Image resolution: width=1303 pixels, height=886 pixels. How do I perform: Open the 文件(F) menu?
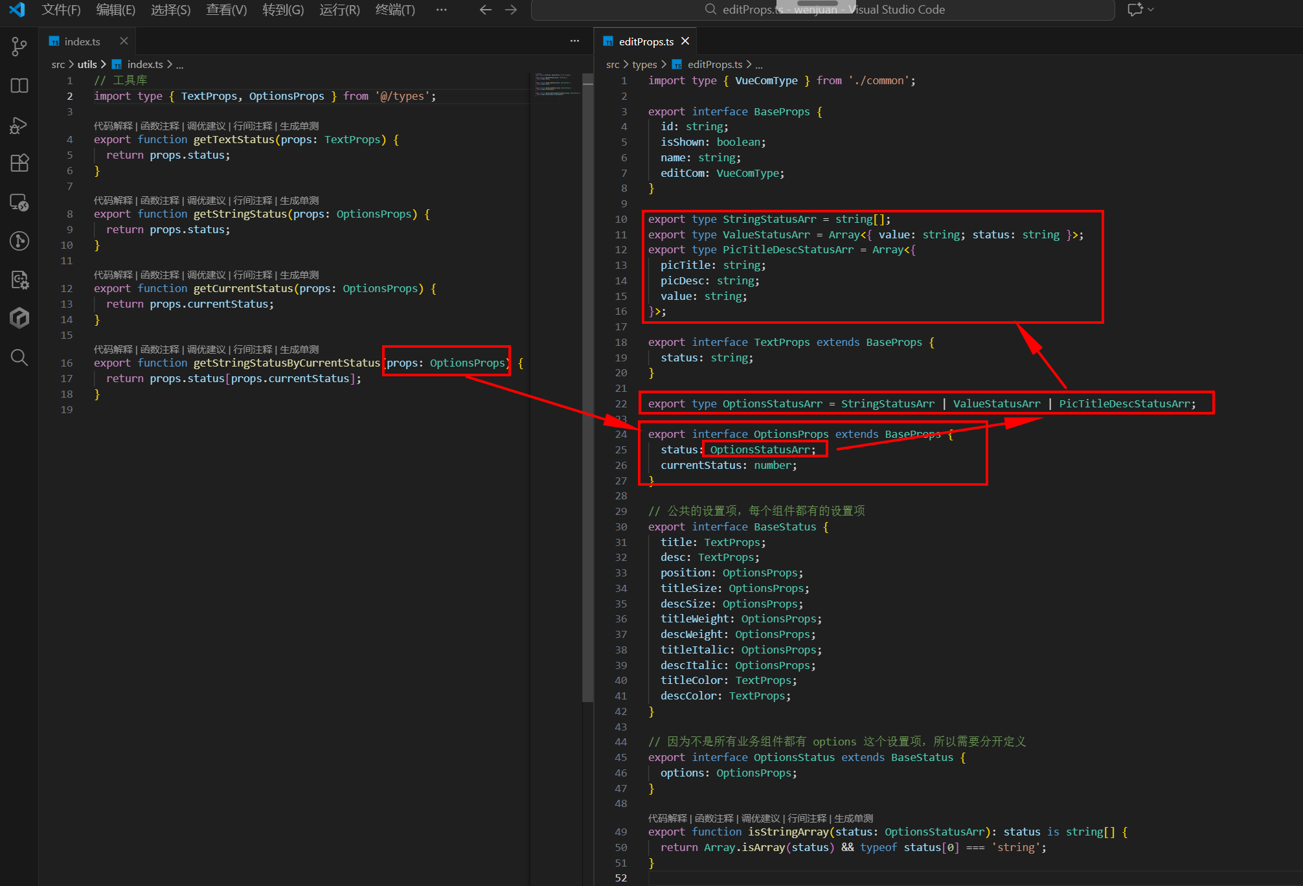61,10
